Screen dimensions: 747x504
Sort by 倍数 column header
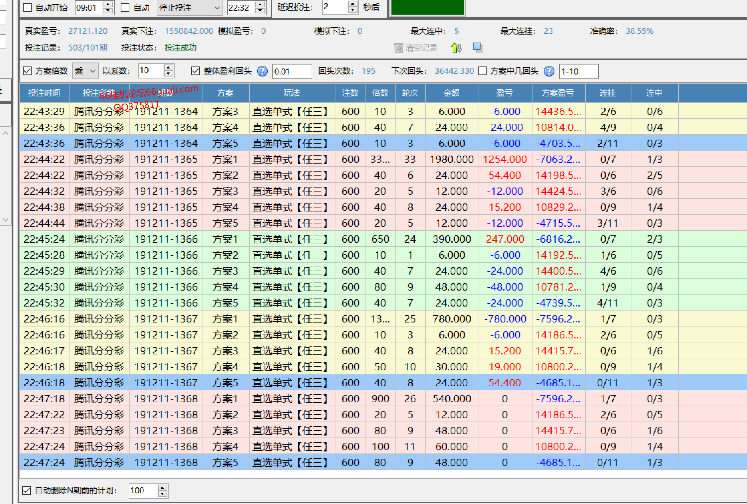380,93
